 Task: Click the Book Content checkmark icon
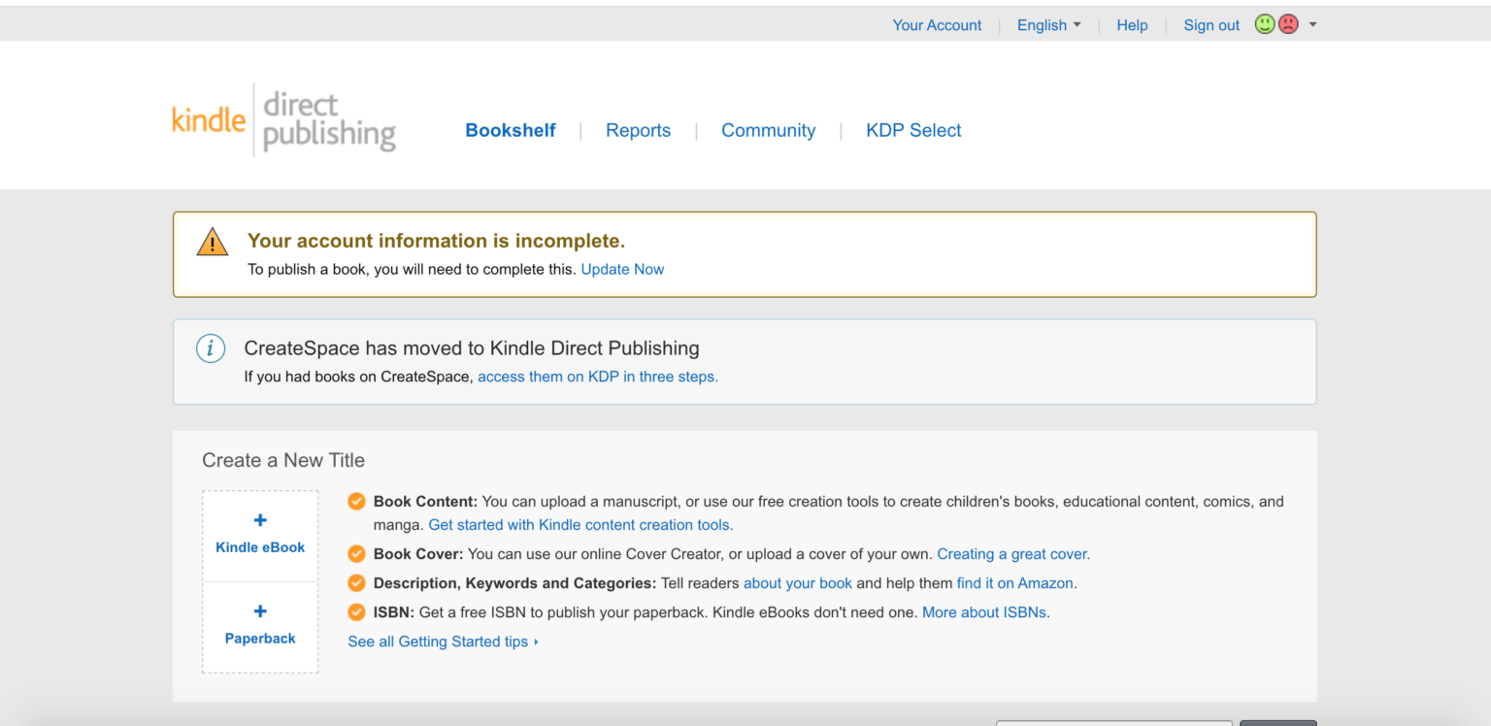pyautogui.click(x=357, y=501)
